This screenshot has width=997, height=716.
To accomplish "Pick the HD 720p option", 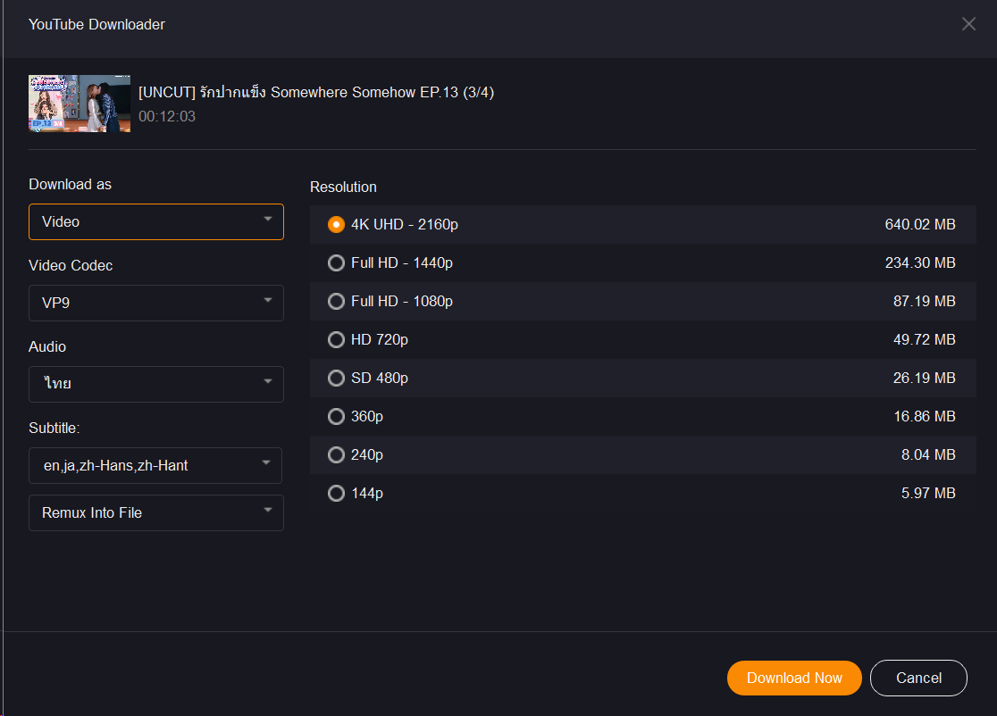I will [x=336, y=340].
